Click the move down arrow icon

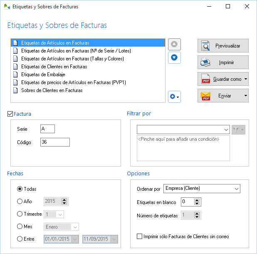[x=174, y=57]
